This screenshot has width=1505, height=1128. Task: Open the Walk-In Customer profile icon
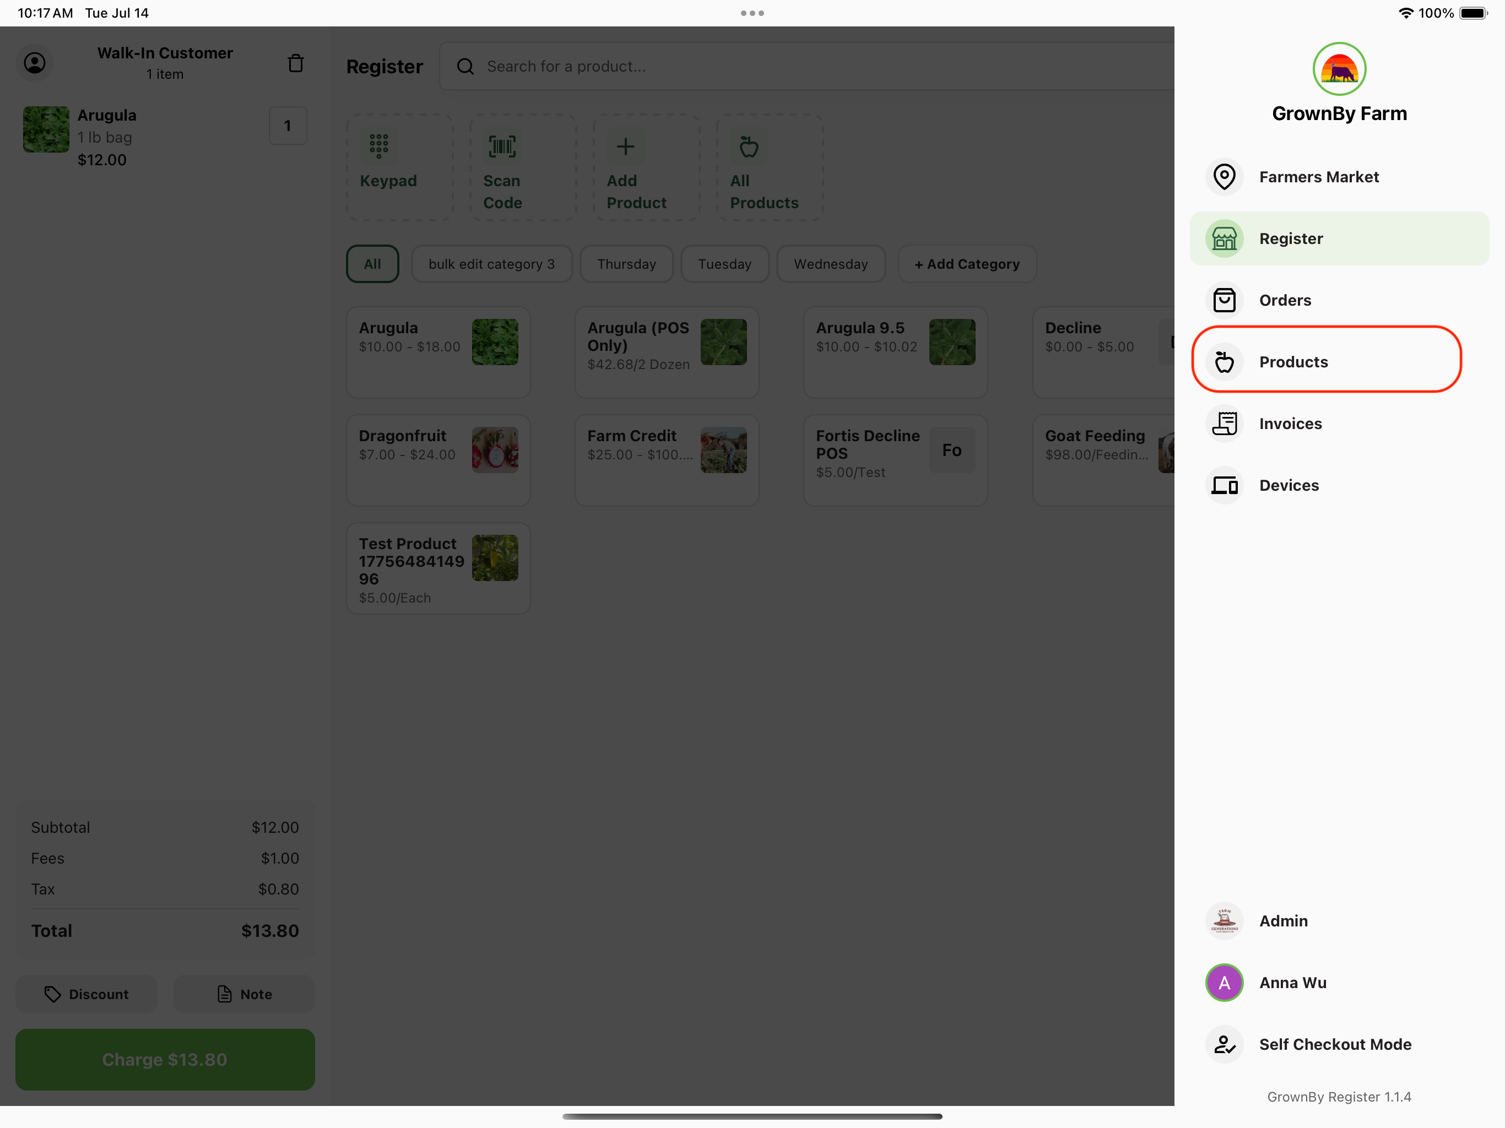35,63
